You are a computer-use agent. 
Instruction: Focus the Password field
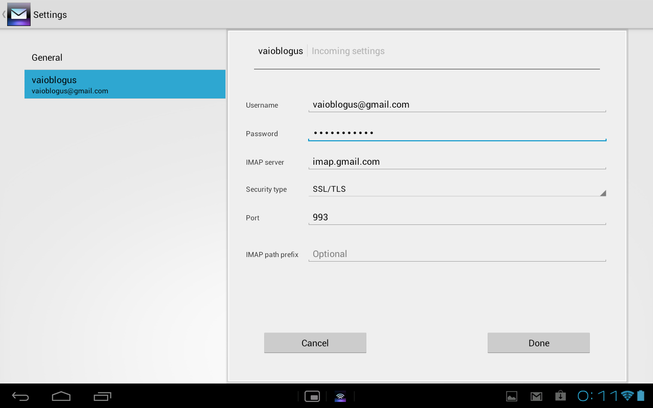pyautogui.click(x=456, y=133)
